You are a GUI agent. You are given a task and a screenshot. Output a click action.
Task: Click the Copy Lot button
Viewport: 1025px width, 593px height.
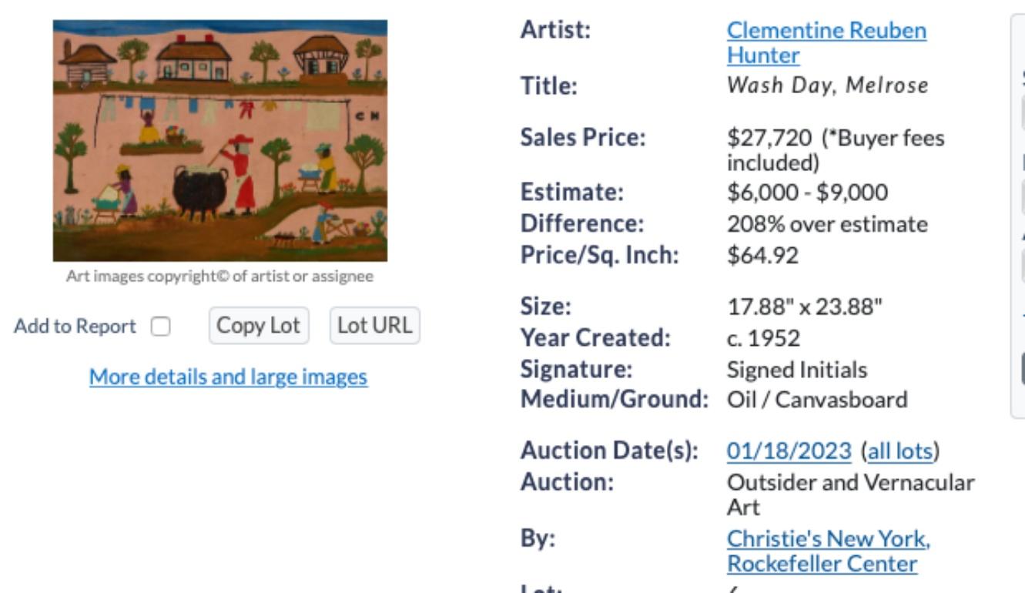pyautogui.click(x=259, y=326)
